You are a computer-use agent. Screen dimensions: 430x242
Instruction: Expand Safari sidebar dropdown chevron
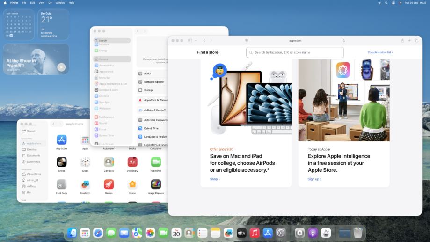pyautogui.click(x=196, y=41)
